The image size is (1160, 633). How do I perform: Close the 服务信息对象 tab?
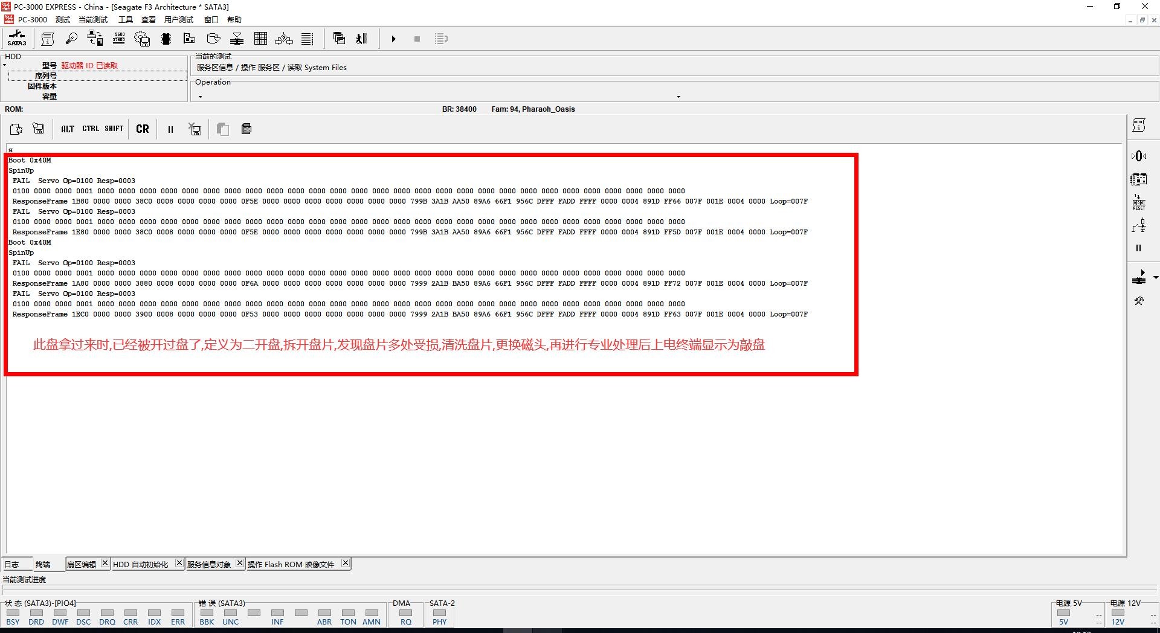click(240, 563)
